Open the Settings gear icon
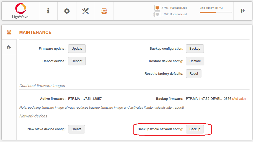This screenshot has height=142, width=253. coord(67,11)
